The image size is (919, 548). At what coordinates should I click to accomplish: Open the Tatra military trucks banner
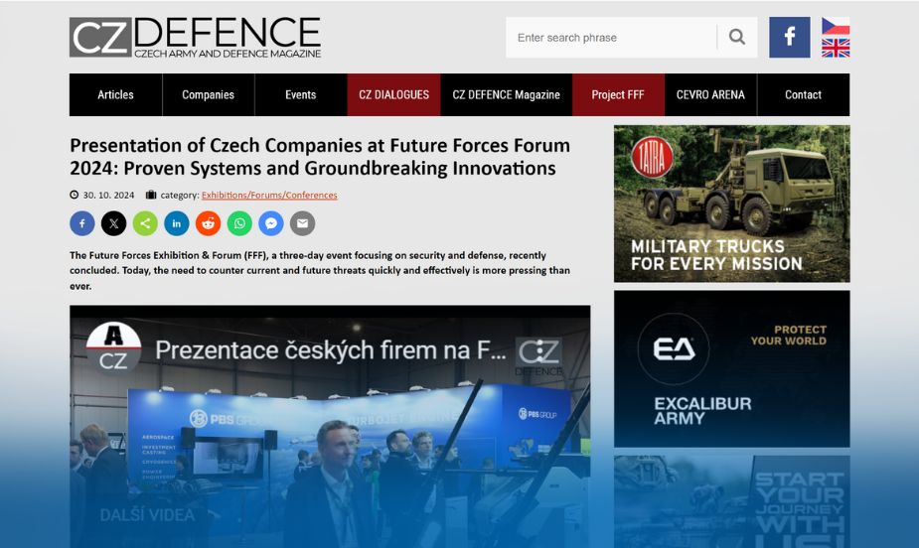tap(731, 204)
